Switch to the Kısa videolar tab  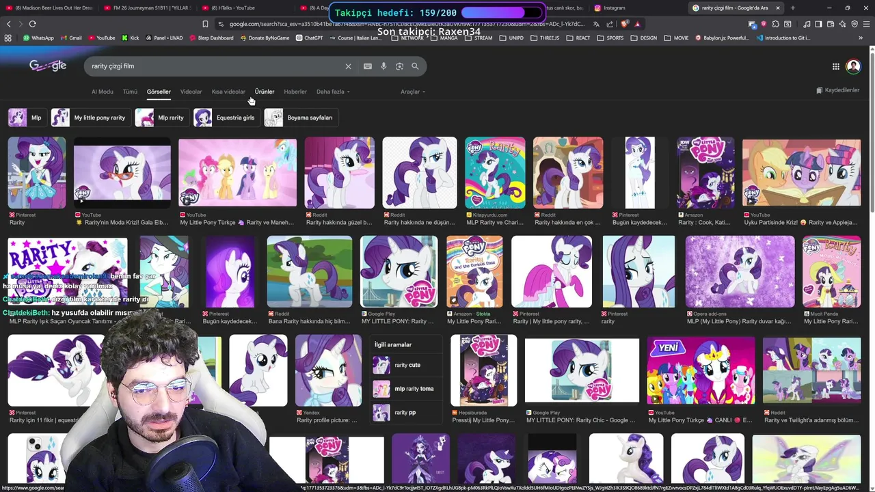[x=228, y=92]
